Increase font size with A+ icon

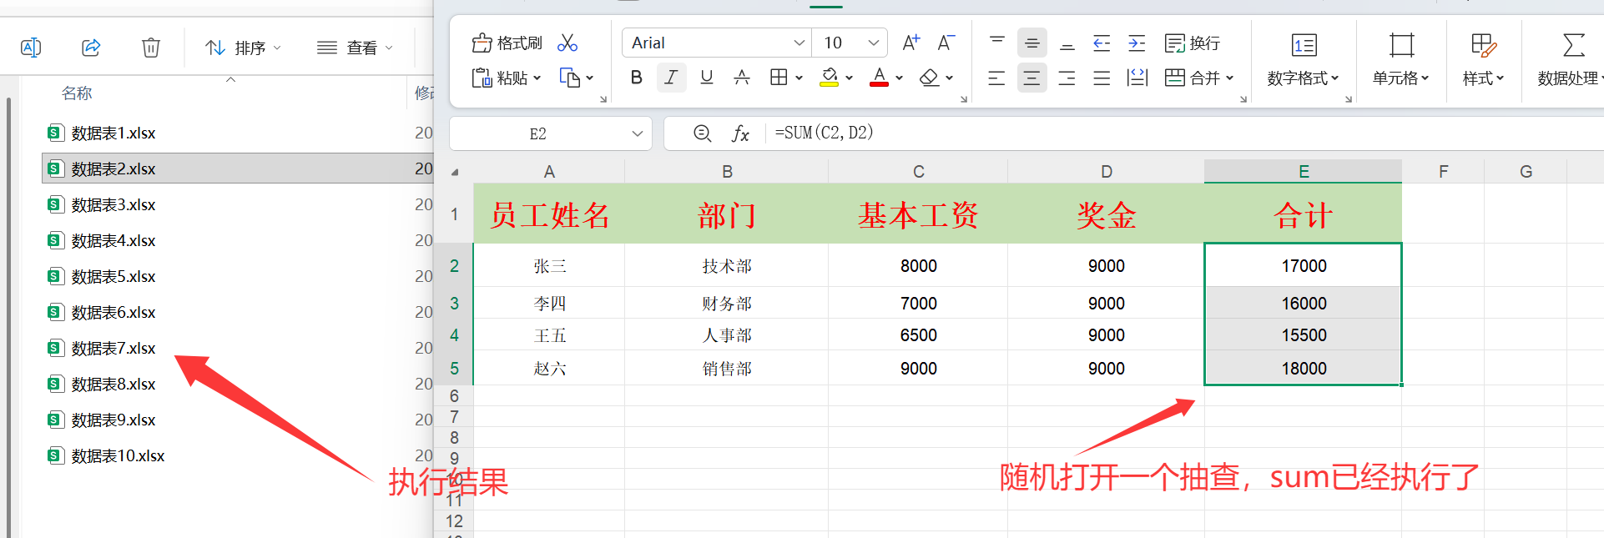point(911,43)
